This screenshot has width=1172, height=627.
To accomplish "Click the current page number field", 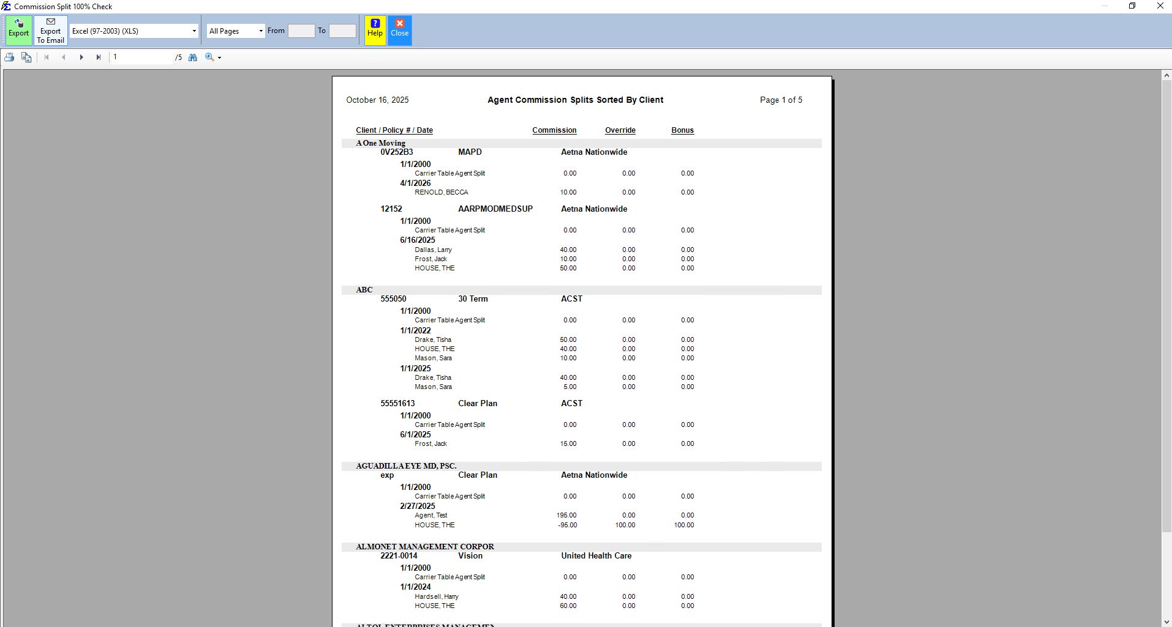I will [x=142, y=58].
